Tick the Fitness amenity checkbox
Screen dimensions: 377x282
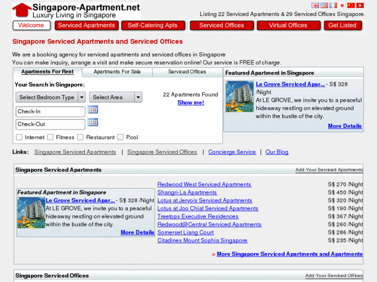(50, 137)
